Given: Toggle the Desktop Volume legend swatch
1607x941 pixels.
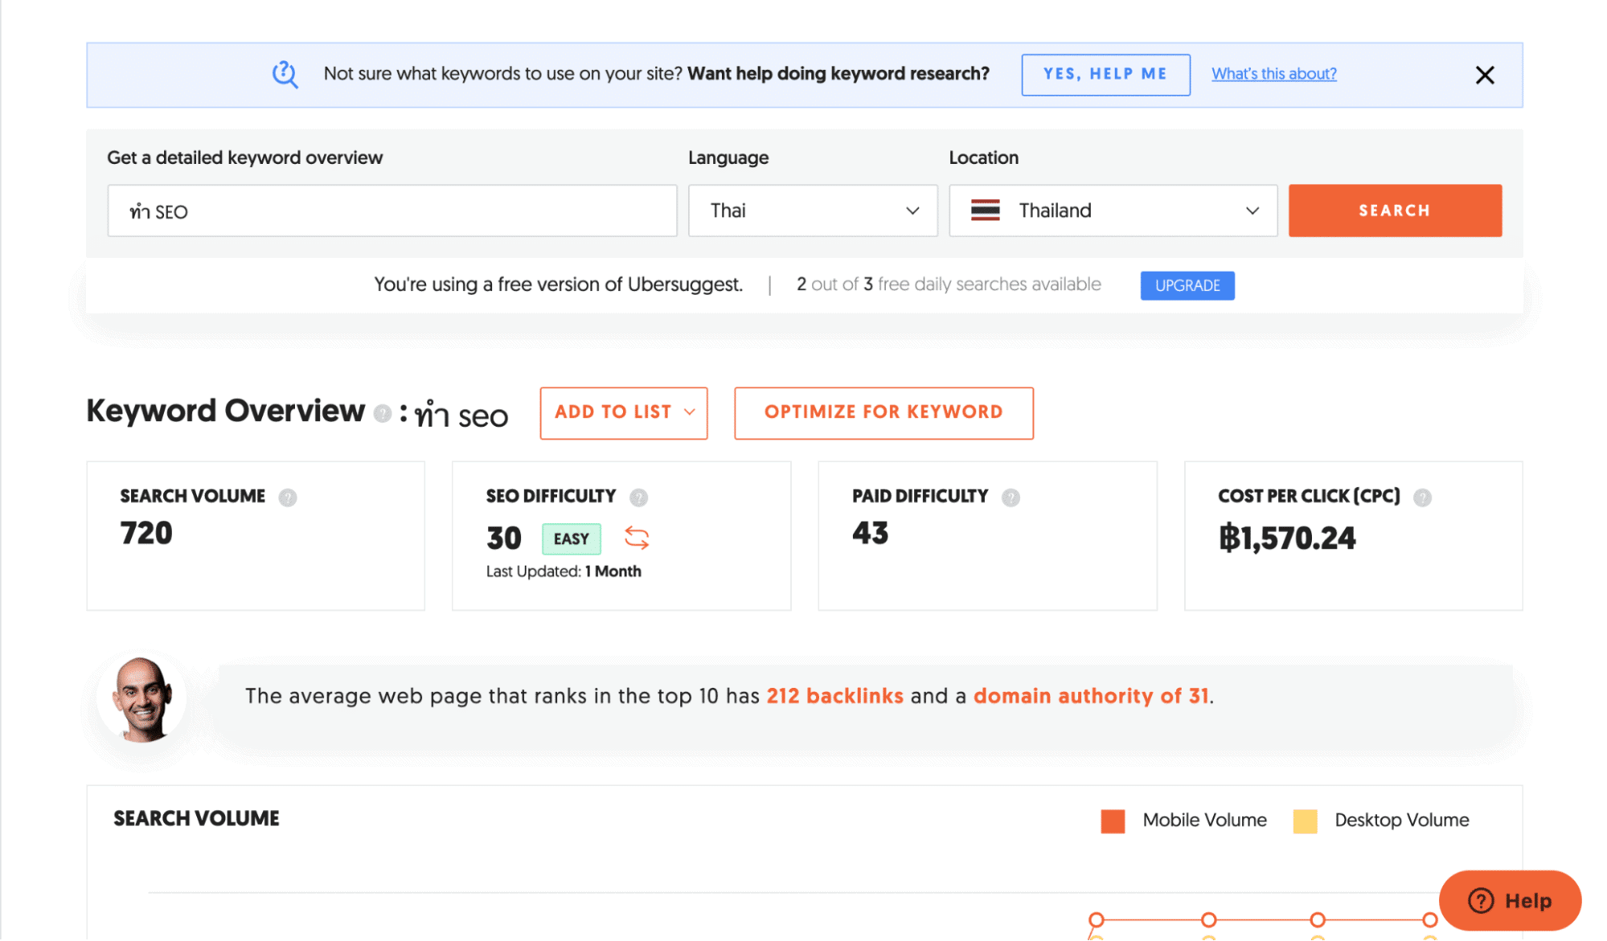Looking at the screenshot, I should tap(1305, 820).
